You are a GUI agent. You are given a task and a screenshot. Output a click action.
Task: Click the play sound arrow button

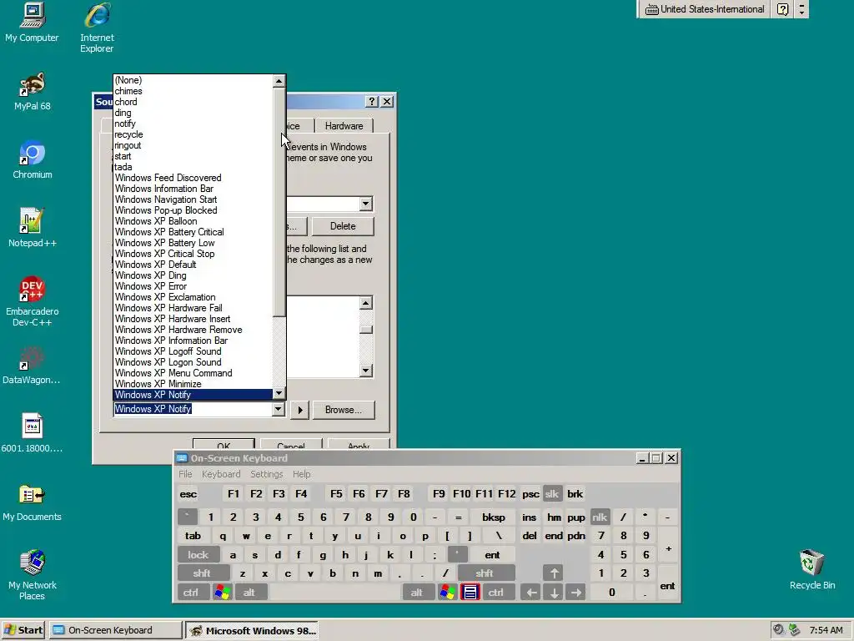click(x=299, y=410)
